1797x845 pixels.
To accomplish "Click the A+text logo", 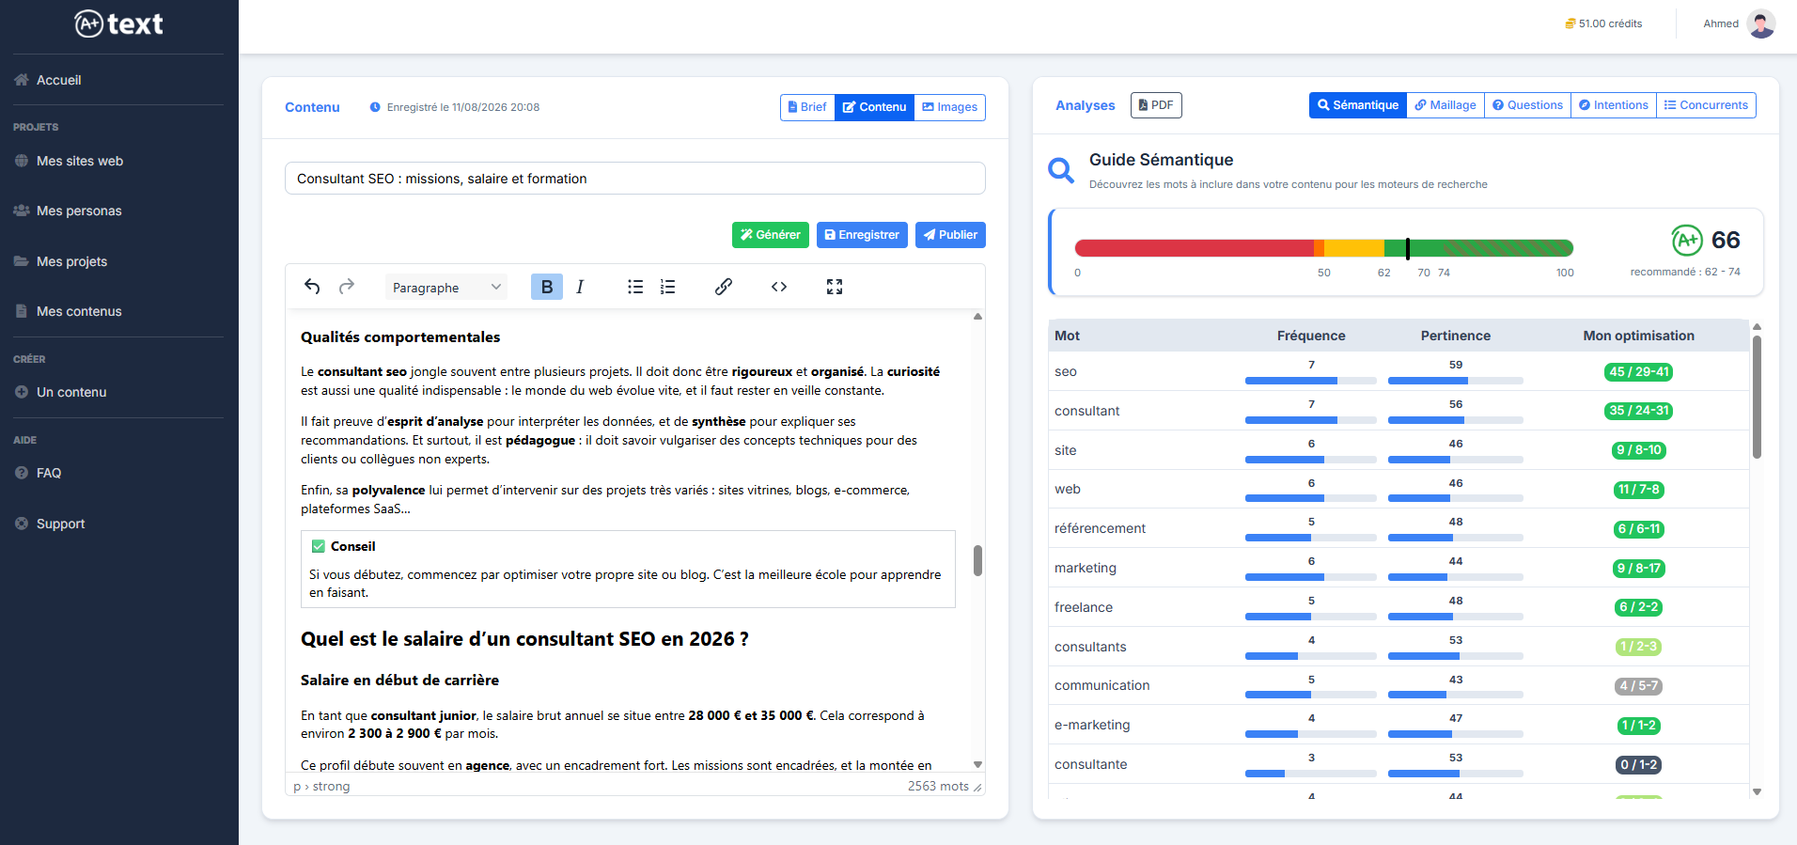I will click(x=118, y=23).
